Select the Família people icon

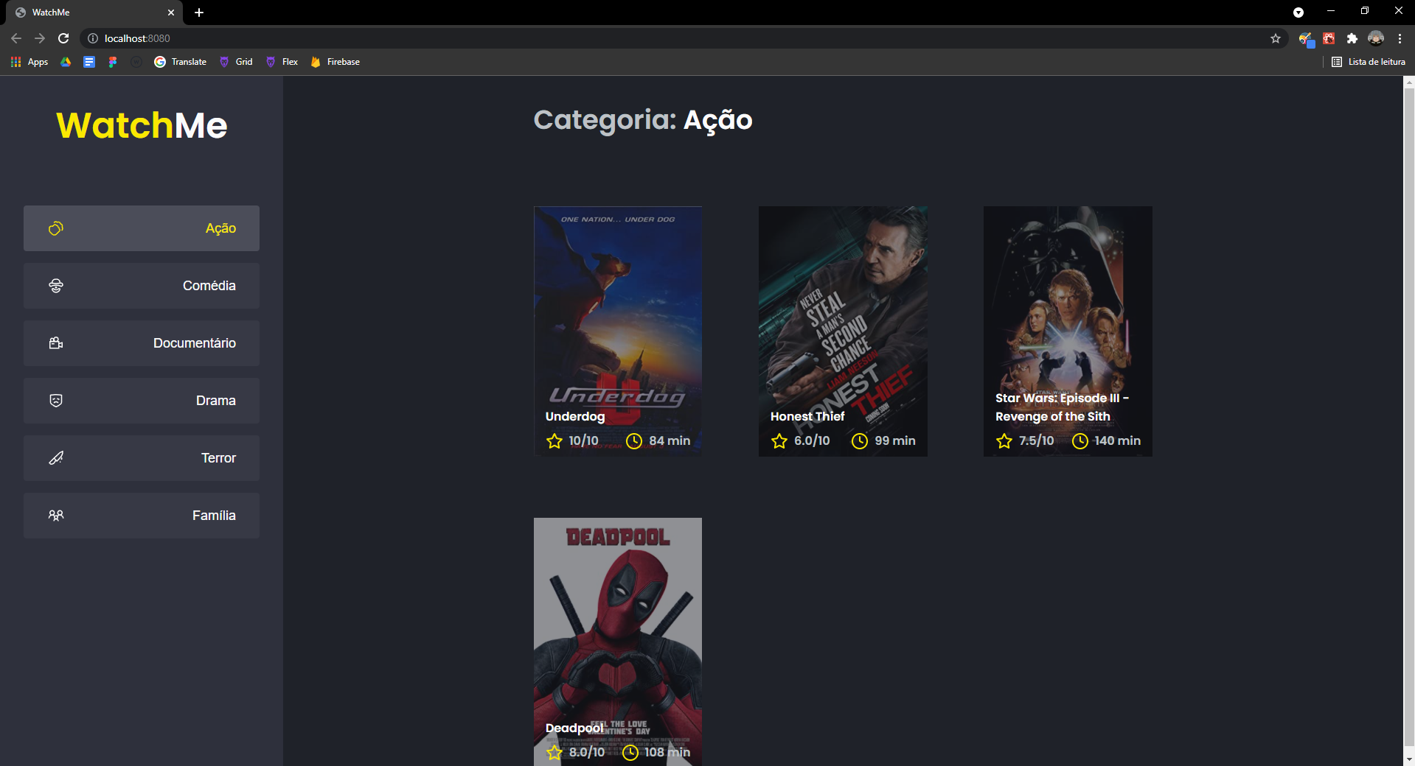click(x=56, y=516)
